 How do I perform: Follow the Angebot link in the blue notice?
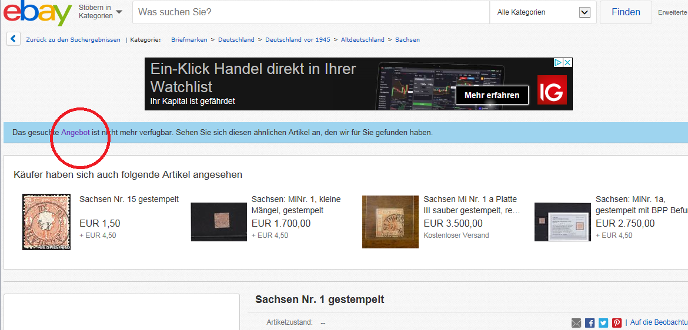click(x=75, y=133)
